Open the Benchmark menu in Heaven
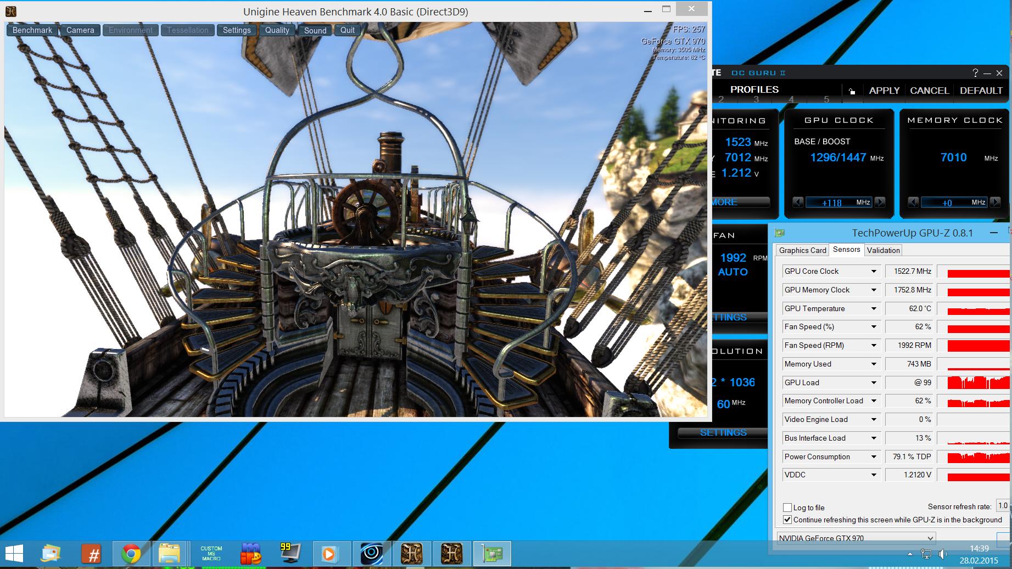Screen dimensions: 1012x569 tap(32, 30)
